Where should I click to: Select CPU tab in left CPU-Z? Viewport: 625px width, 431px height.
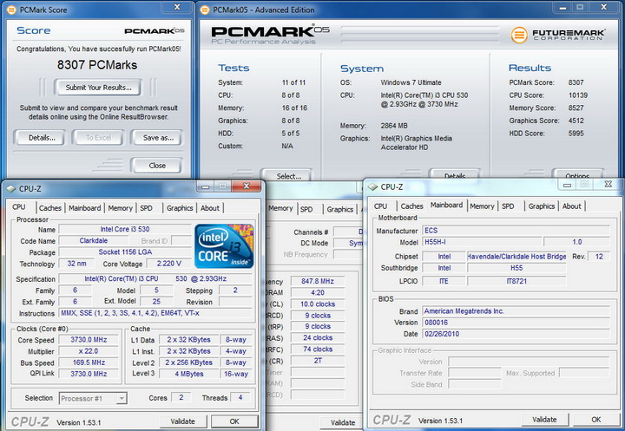pyautogui.click(x=19, y=207)
